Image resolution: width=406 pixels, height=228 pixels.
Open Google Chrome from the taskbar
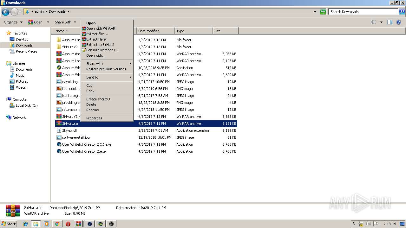coord(57,224)
